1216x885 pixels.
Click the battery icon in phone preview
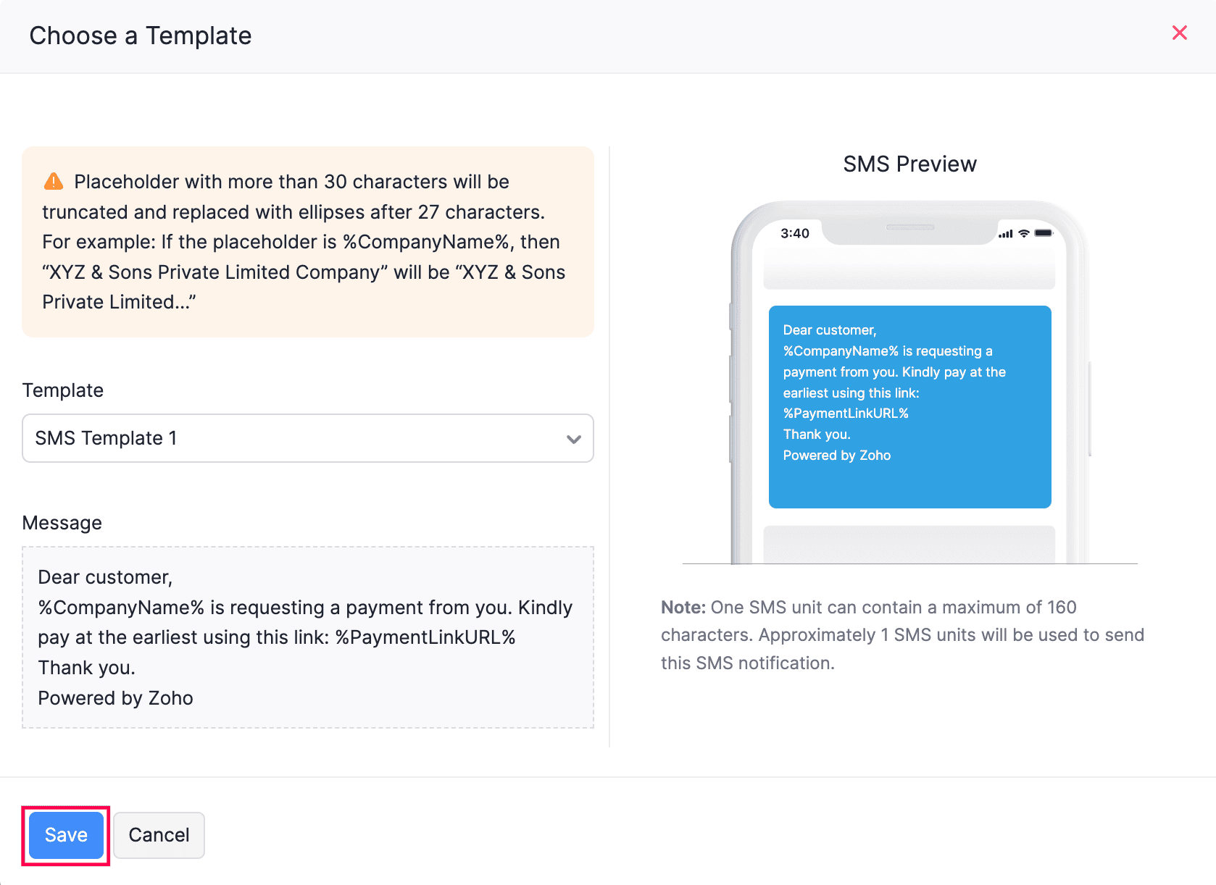(x=1044, y=233)
